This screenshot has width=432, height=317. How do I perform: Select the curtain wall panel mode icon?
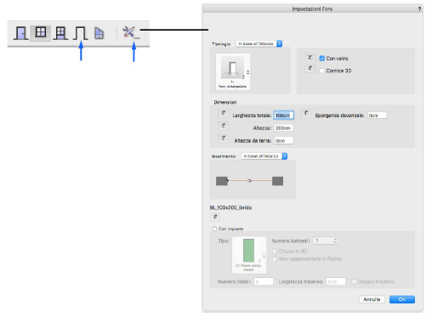coord(99,33)
